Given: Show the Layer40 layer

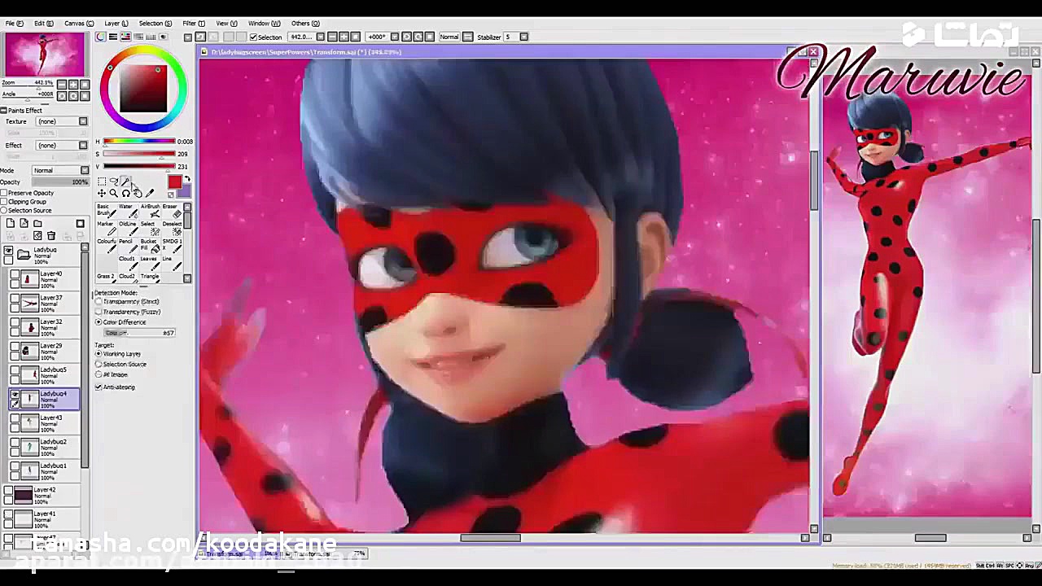Looking at the screenshot, I should (x=15, y=275).
